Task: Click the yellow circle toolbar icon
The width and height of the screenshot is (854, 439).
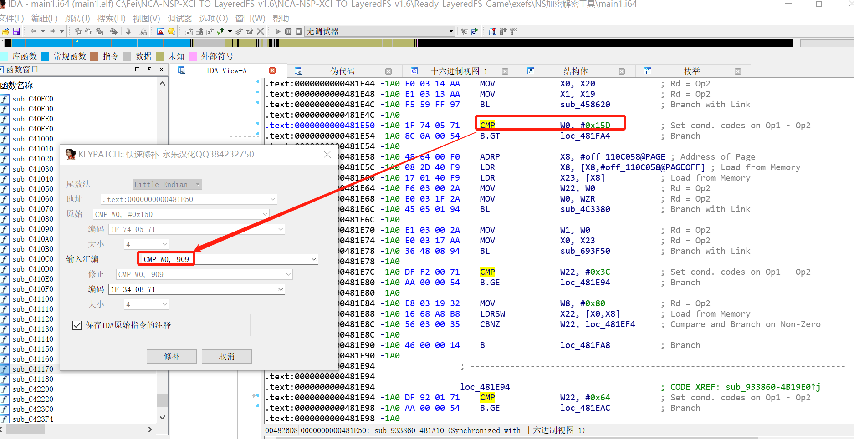Action: tap(172, 31)
